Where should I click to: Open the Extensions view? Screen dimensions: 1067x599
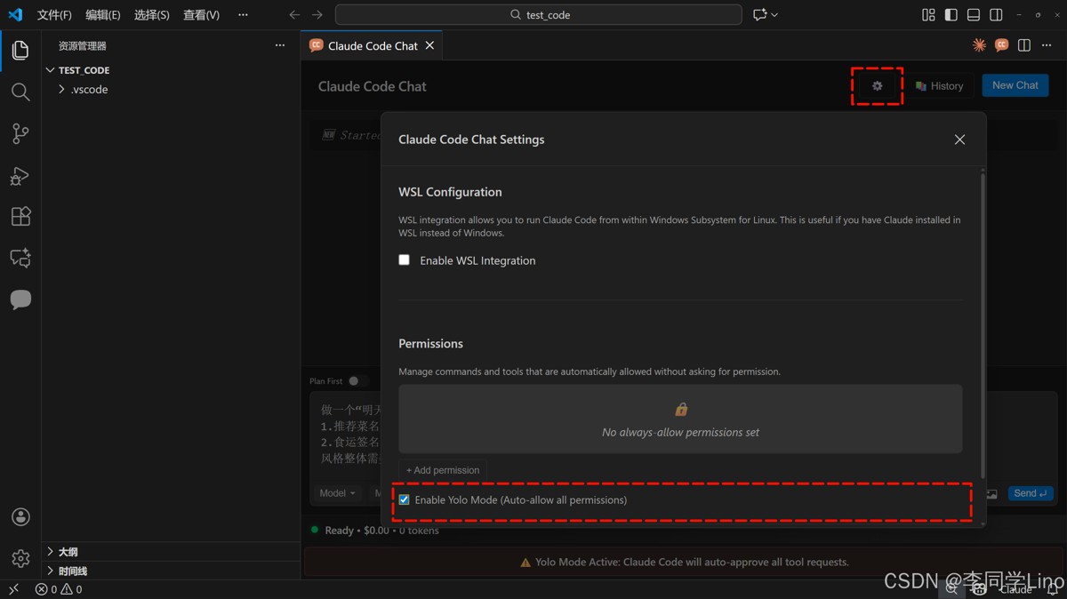pyautogui.click(x=20, y=216)
